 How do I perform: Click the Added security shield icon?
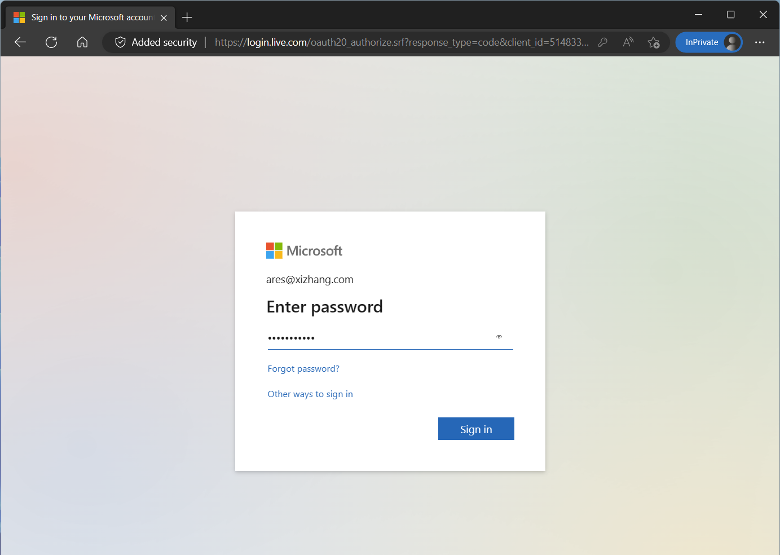pos(120,42)
